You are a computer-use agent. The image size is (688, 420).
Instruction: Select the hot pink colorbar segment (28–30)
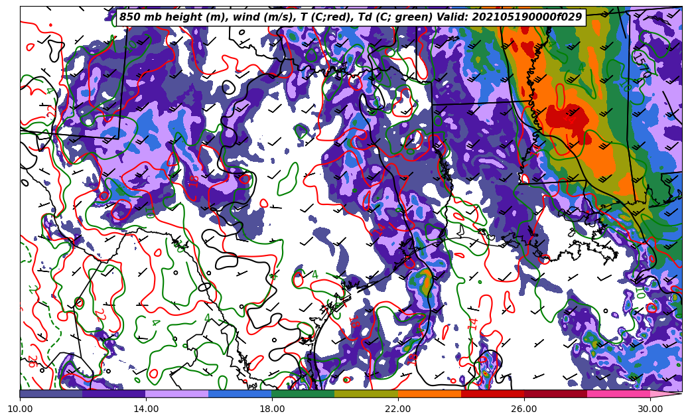[618, 393]
